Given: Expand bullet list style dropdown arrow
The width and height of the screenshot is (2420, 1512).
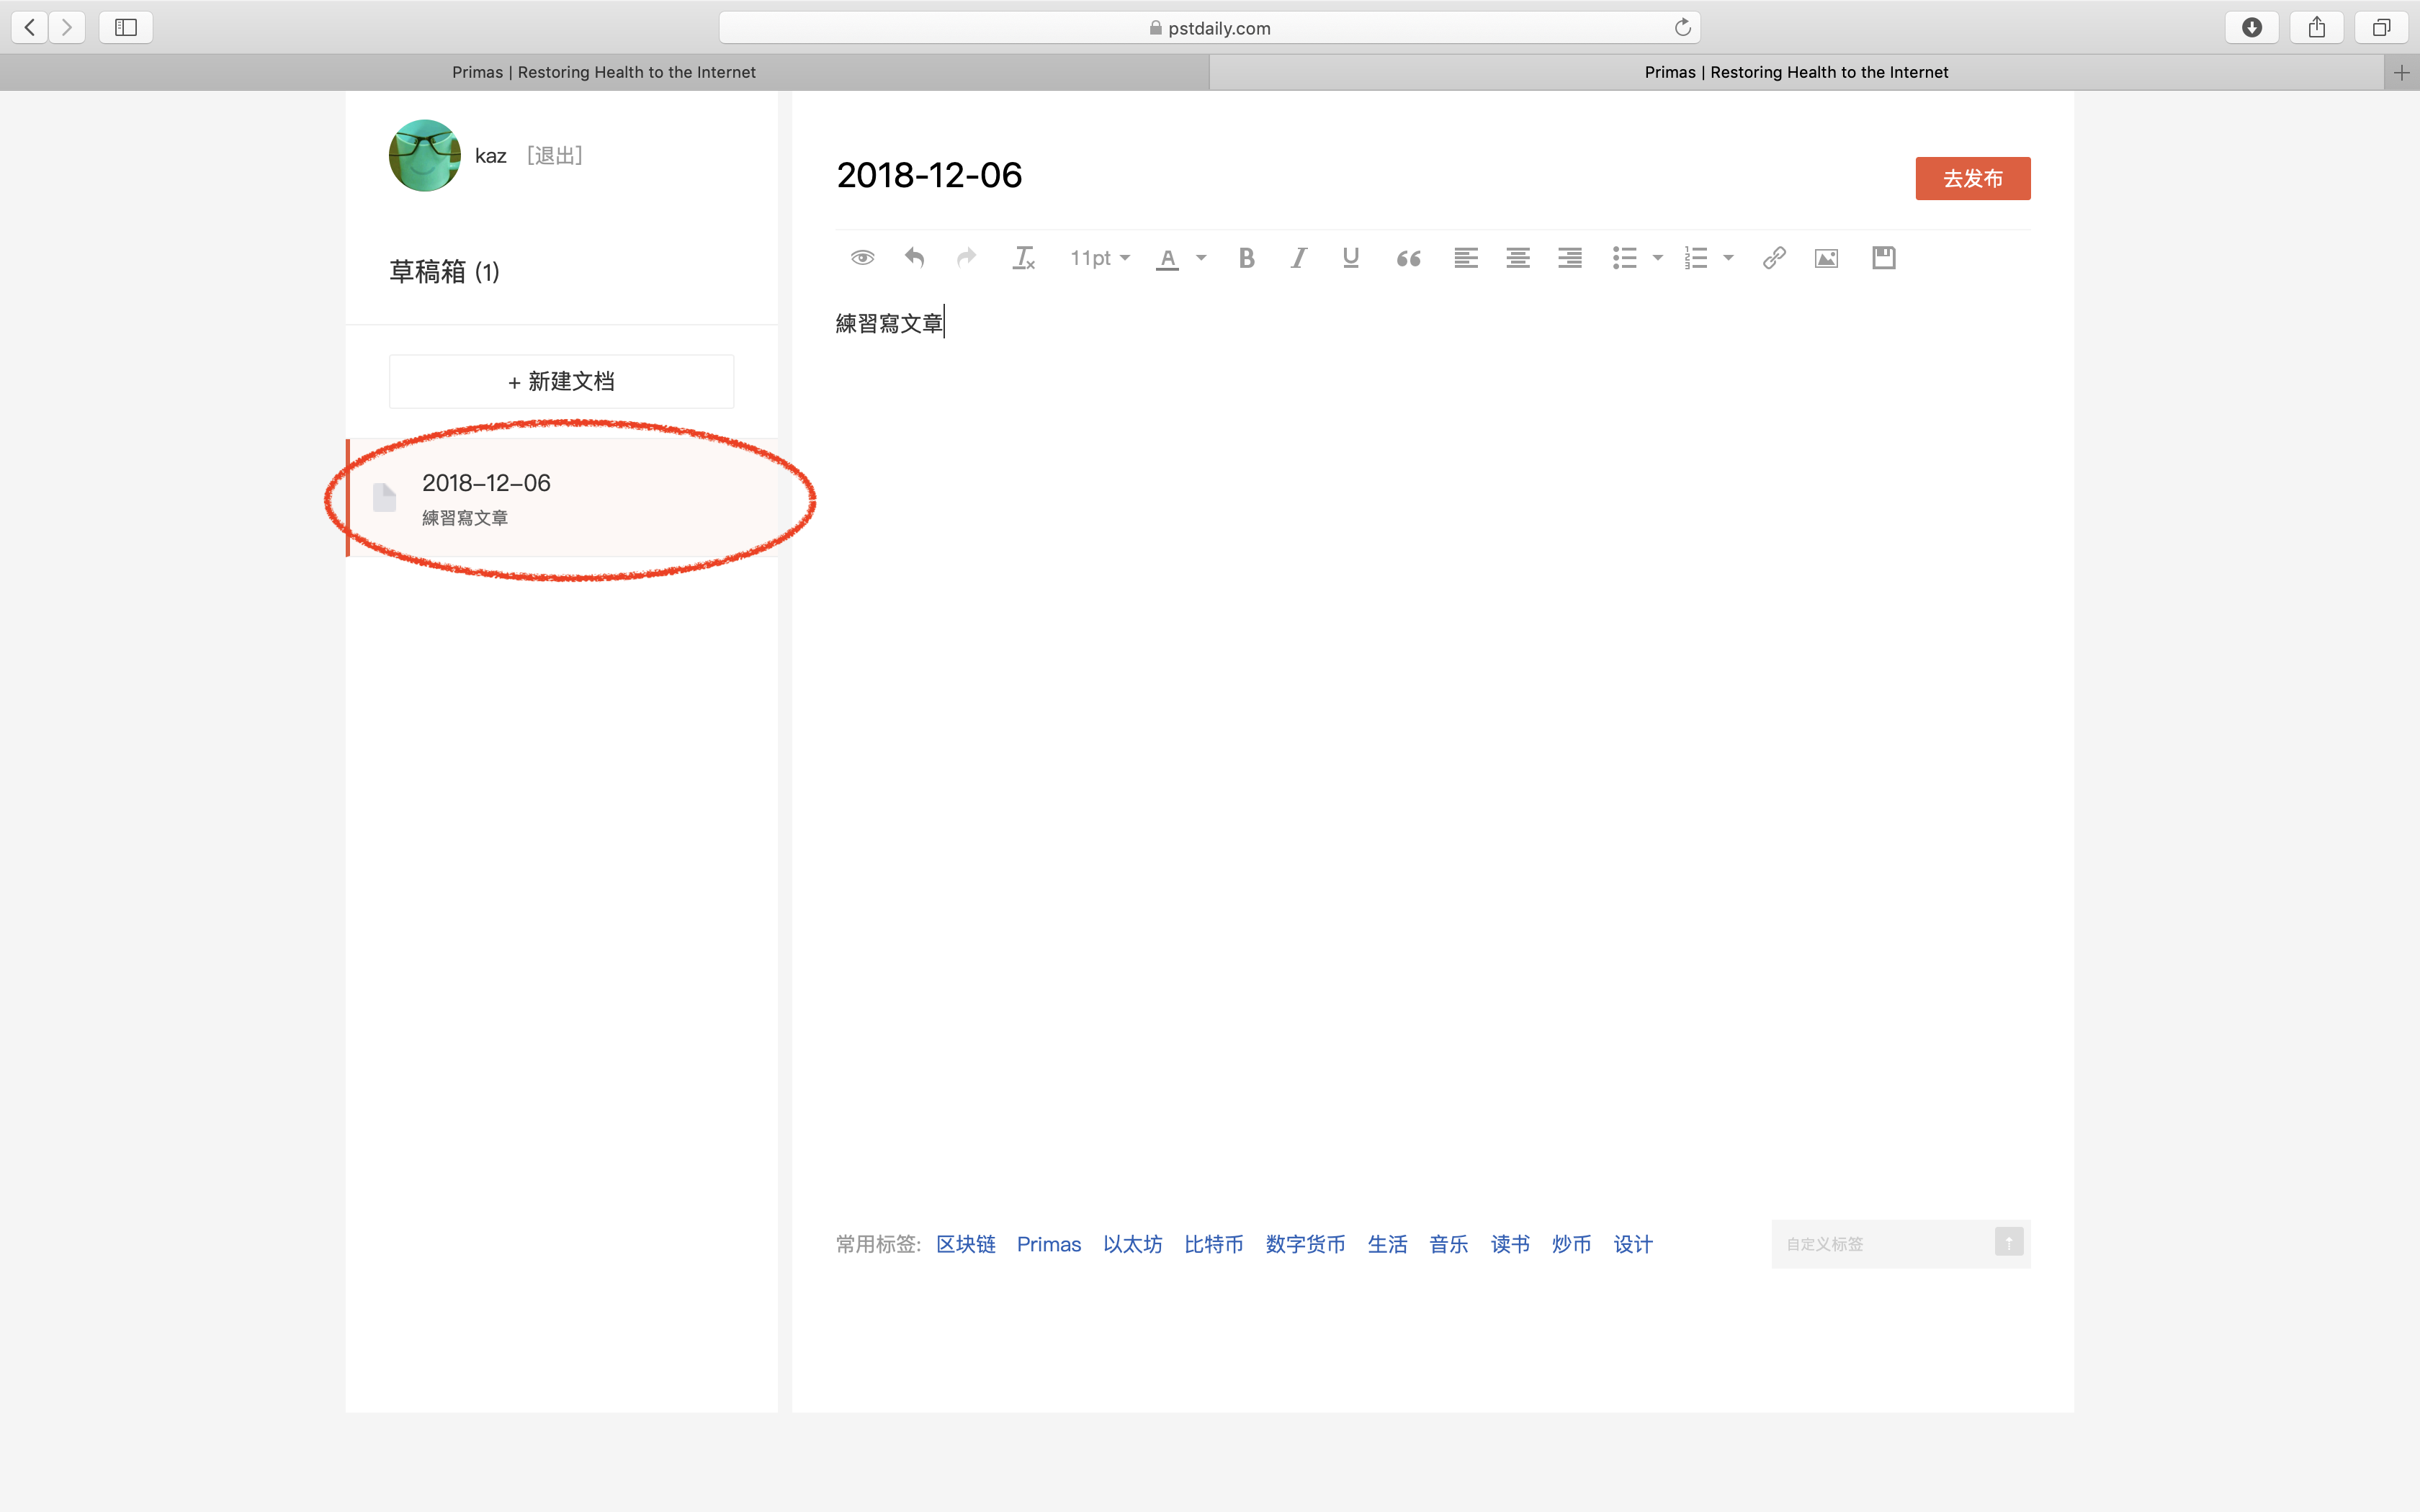Looking at the screenshot, I should click(1657, 258).
